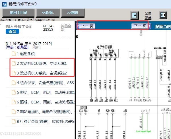Screen dimensions: 171x139
Task: Open 2 发动机BCU系统、空调系统1
Action: [42, 63]
